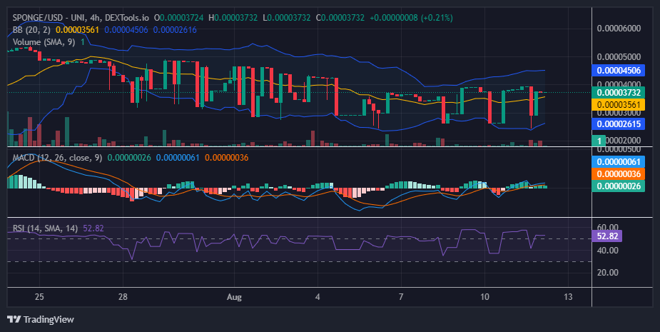Click the 20.00 RSI axis label
660x332 pixels.
click(608, 273)
